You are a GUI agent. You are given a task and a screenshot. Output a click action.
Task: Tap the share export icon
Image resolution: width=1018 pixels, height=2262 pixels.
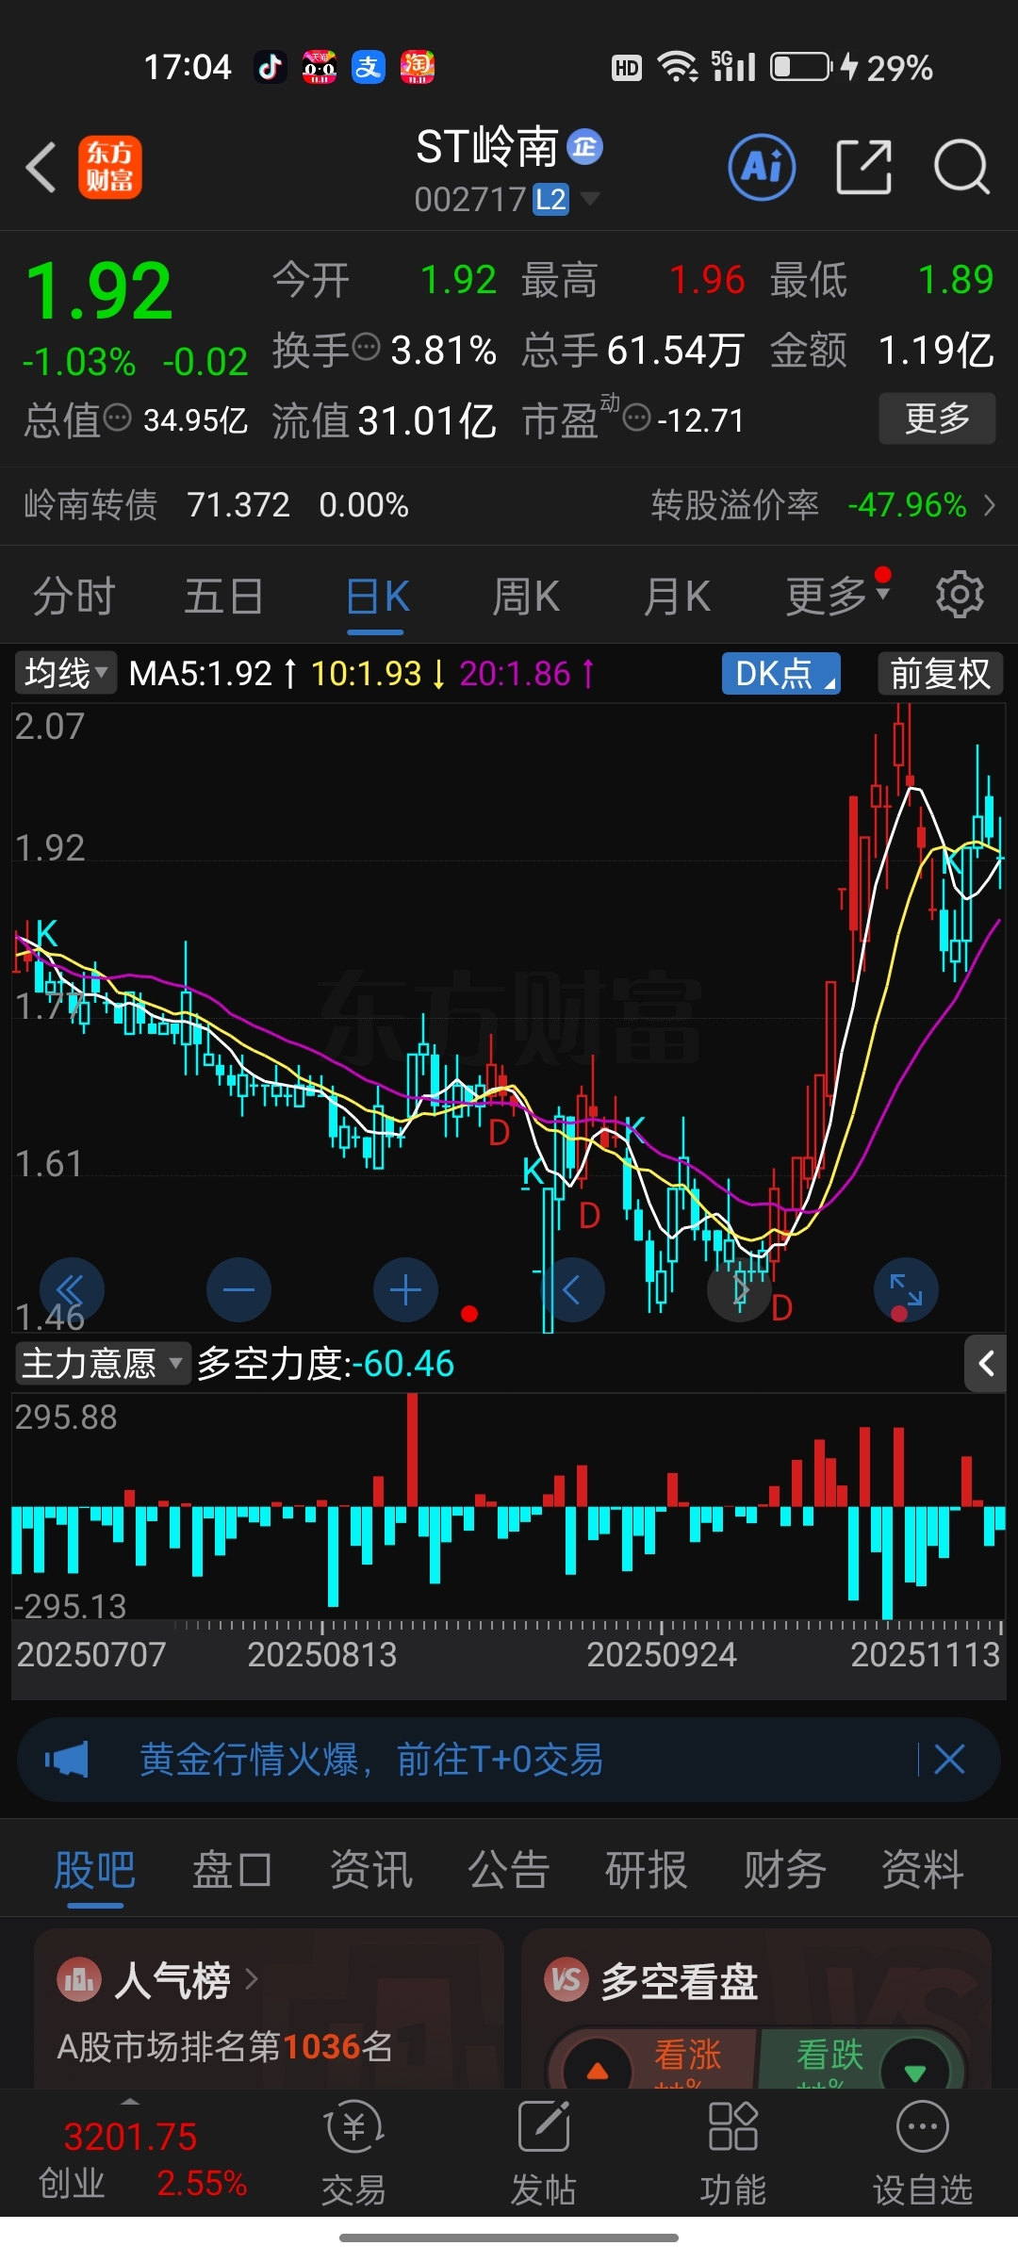(863, 168)
